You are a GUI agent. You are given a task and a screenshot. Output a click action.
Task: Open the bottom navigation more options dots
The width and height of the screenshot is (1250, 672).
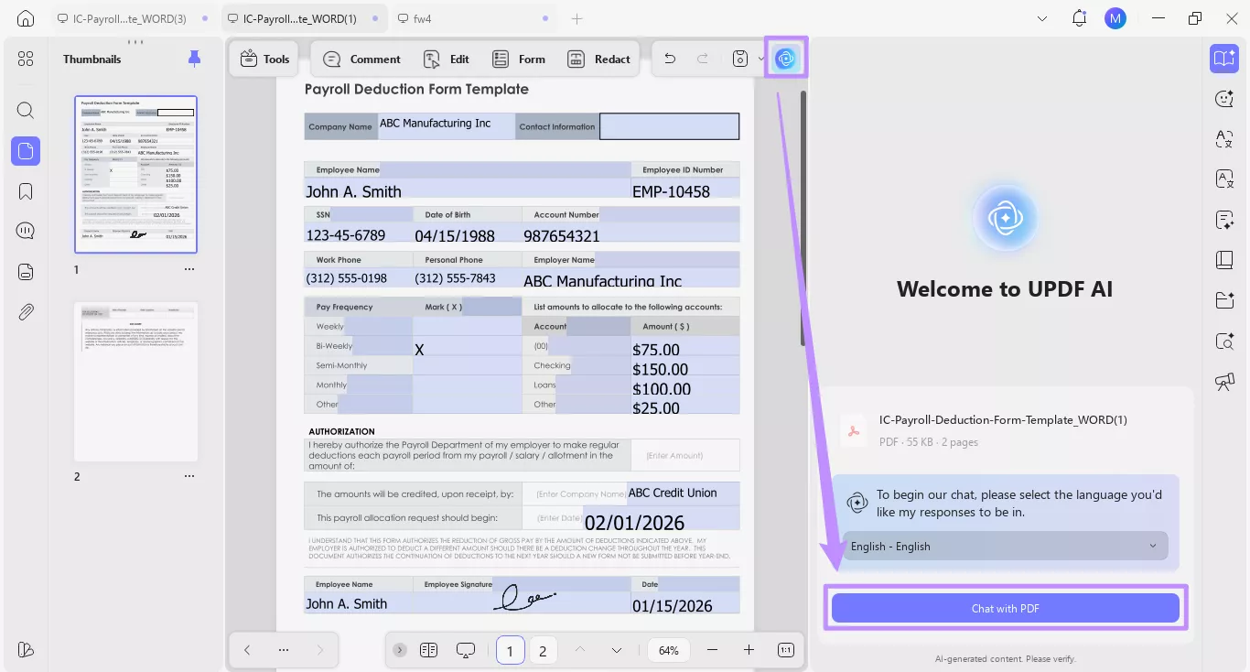pyautogui.click(x=284, y=650)
